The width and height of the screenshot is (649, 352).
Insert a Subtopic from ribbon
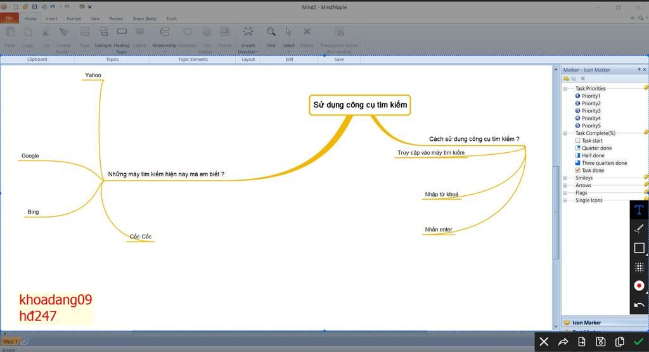pos(103,37)
